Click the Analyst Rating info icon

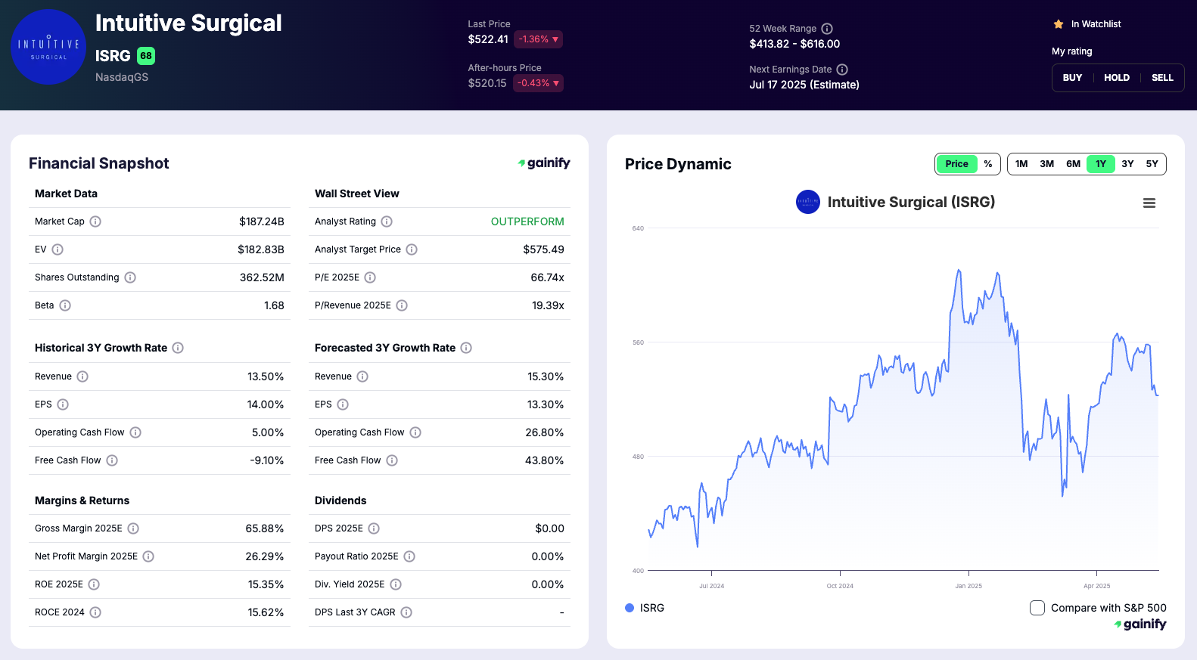coord(387,222)
